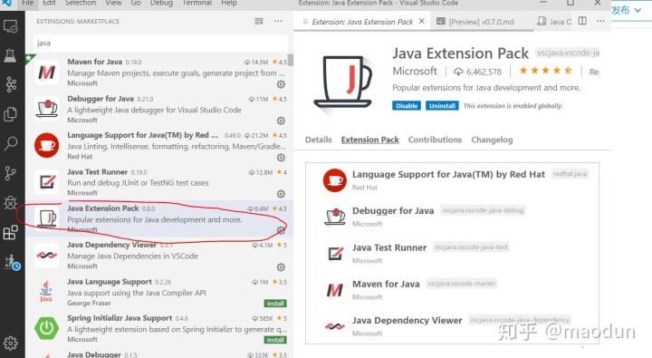The height and width of the screenshot is (358, 652).
Task: Click the Java Dependency Viewer icon in pack contents
Action: coord(335,326)
